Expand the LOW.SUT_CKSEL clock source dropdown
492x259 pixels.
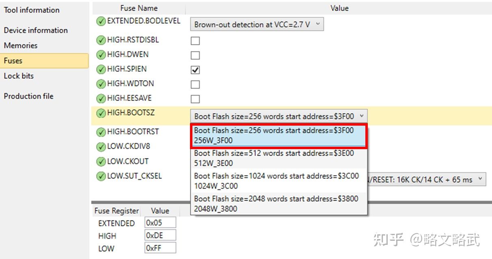coord(481,179)
